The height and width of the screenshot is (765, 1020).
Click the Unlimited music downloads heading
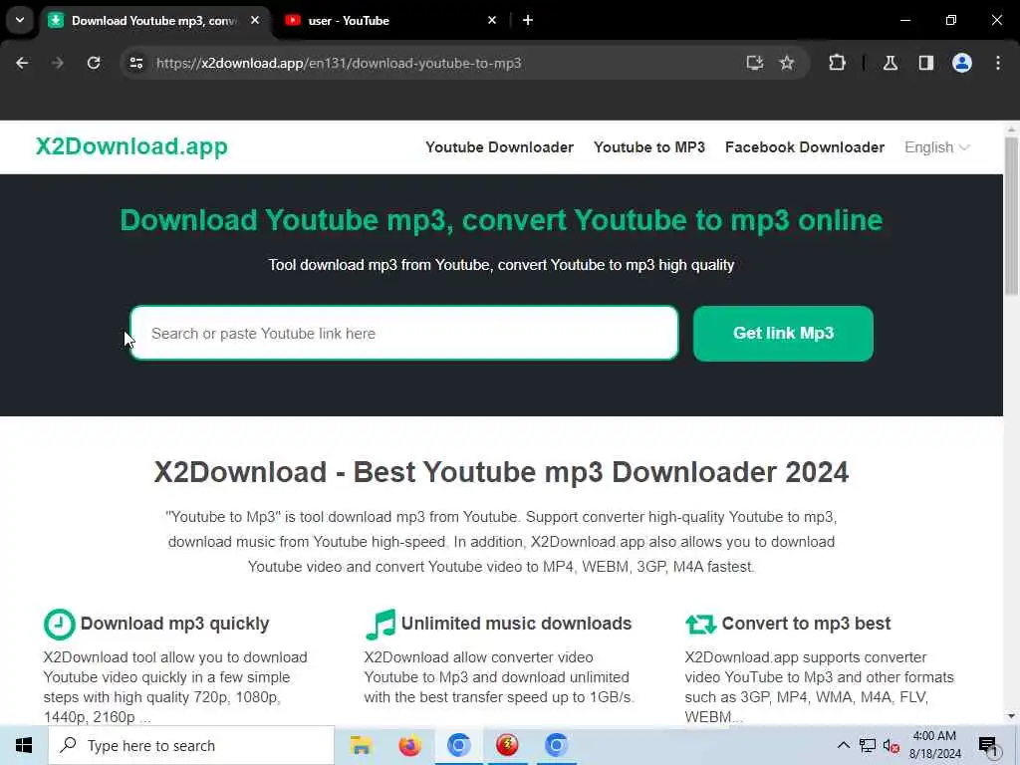(516, 624)
